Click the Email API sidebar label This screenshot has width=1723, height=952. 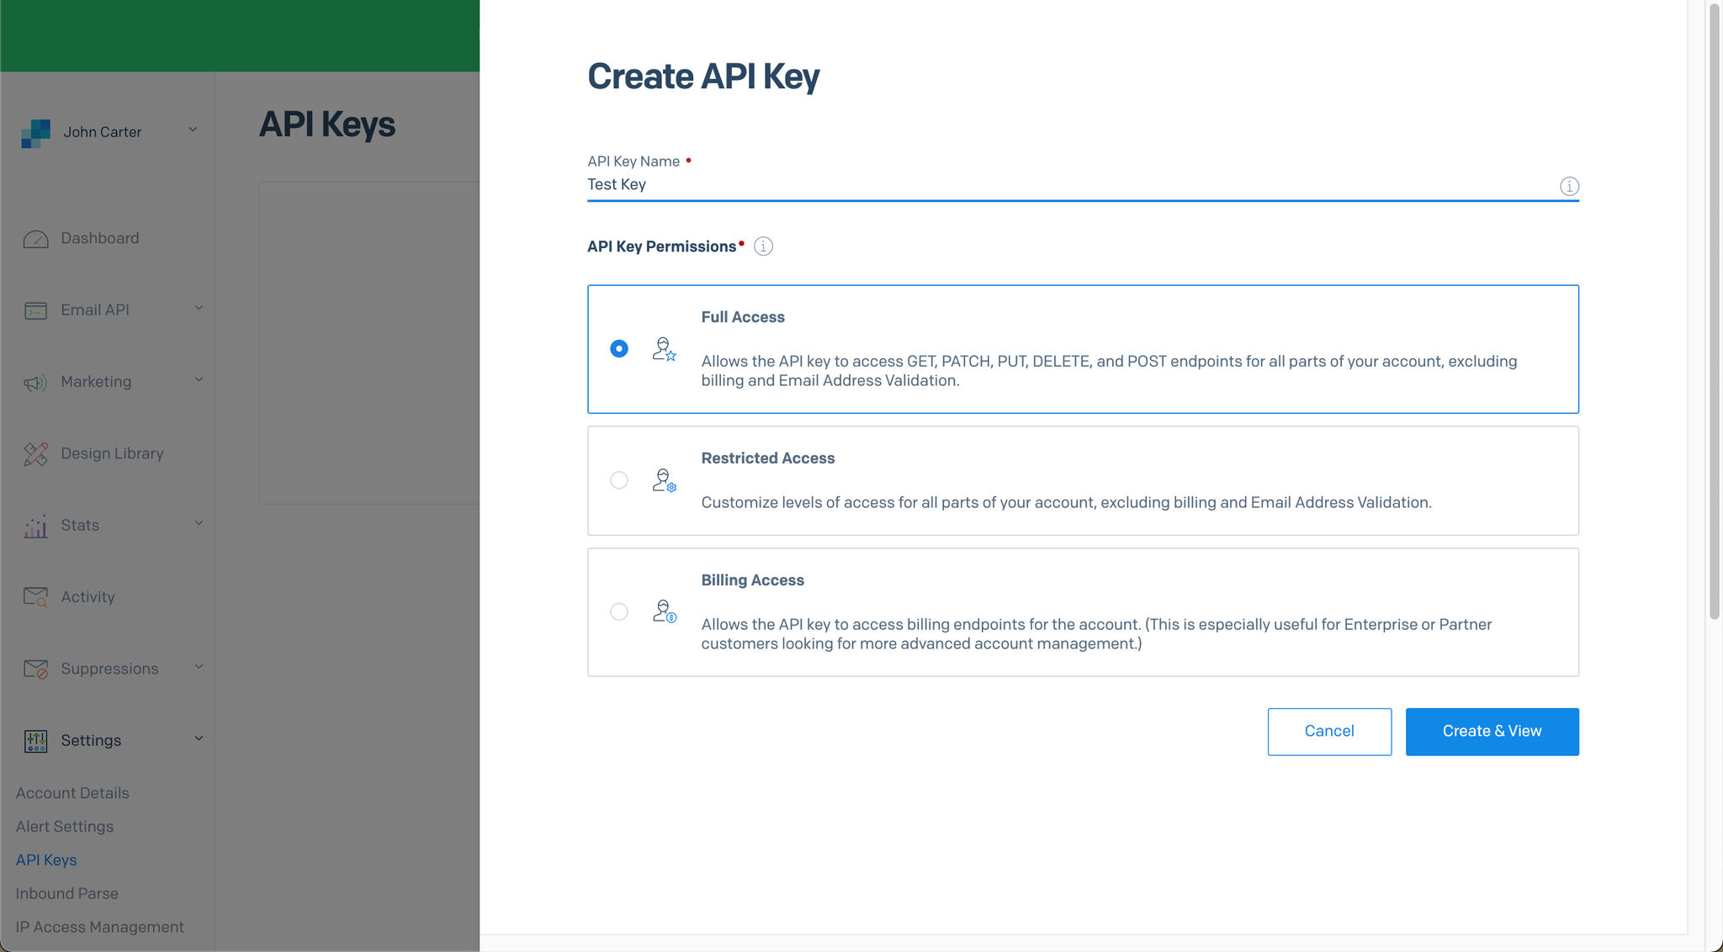(x=95, y=310)
